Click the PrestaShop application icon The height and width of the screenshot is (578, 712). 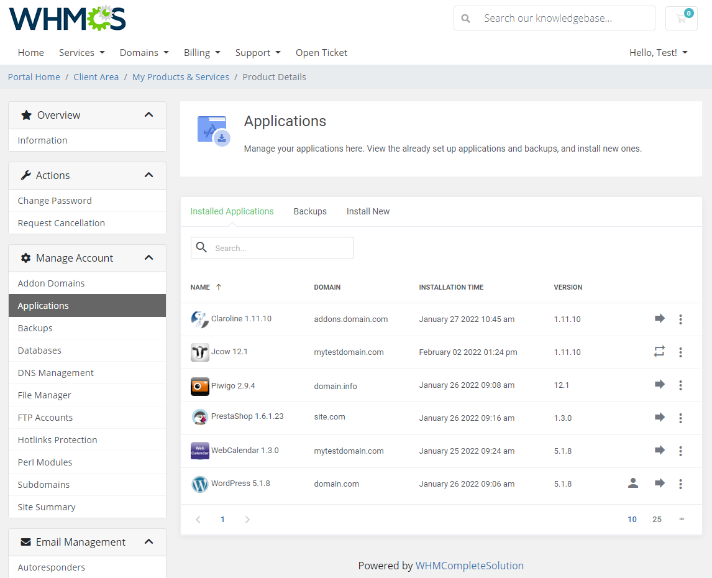[x=200, y=417]
